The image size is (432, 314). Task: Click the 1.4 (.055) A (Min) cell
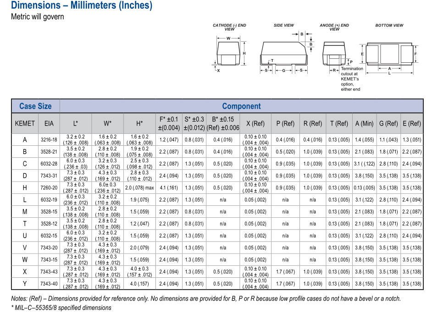click(364, 140)
